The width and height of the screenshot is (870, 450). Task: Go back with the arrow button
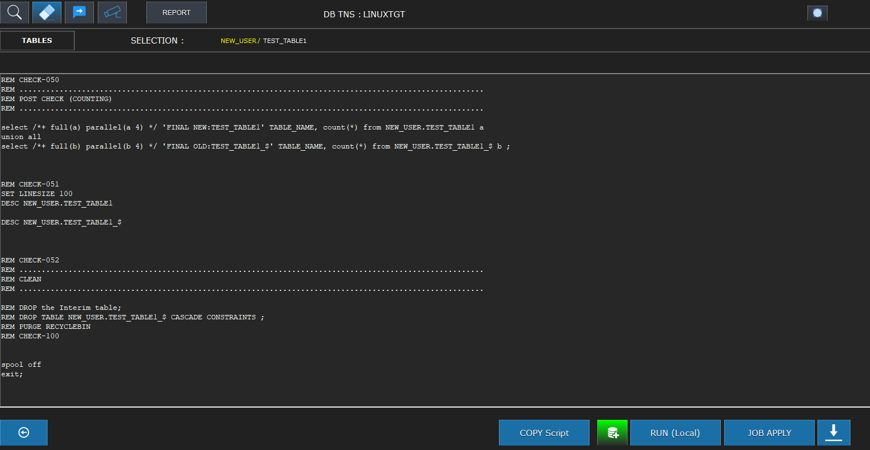point(23,433)
